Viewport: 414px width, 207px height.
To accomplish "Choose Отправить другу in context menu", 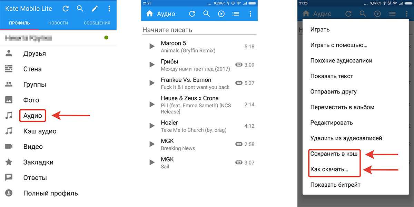I will (x=333, y=91).
